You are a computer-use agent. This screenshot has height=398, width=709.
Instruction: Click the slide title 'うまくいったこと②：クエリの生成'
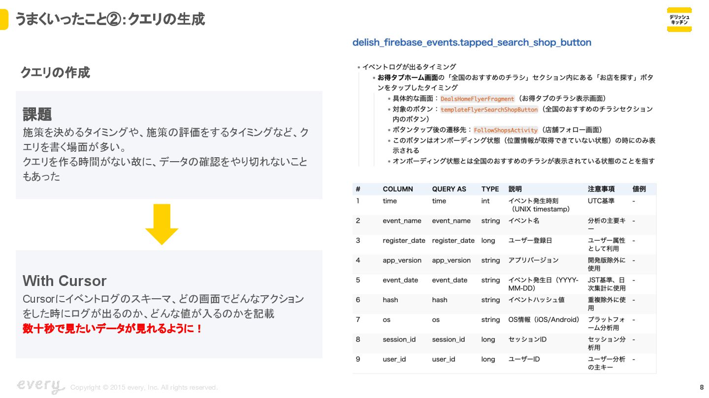109,19
